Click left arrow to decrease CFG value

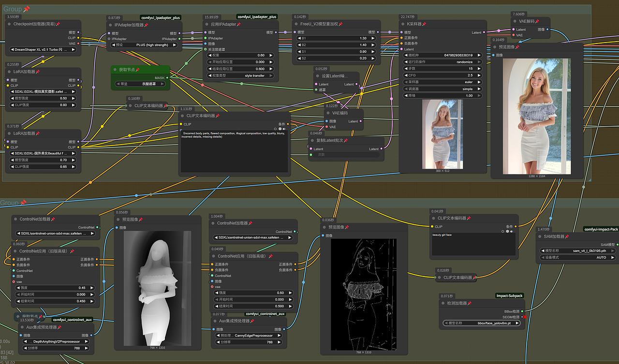tap(405, 75)
